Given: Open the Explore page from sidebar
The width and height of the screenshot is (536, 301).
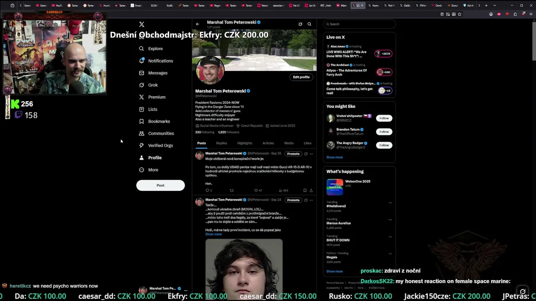Looking at the screenshot, I should 151,48.
